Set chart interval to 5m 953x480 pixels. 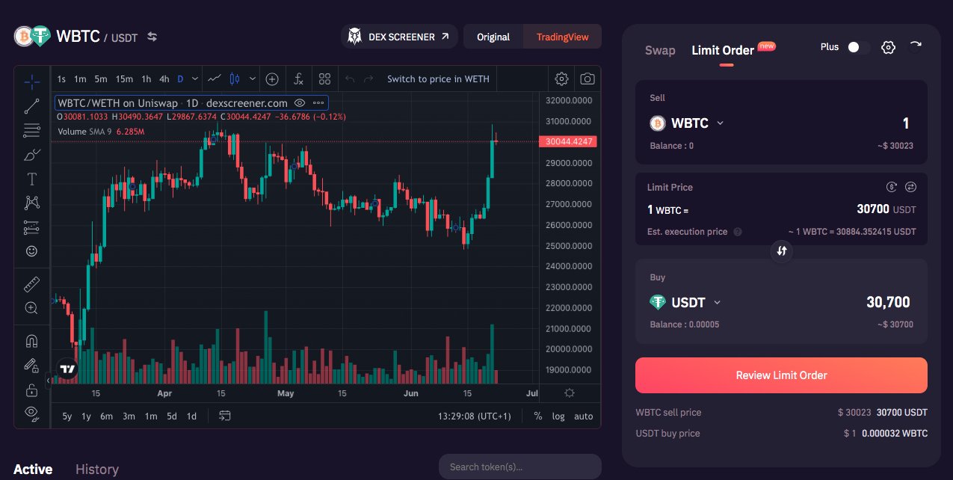tap(101, 79)
